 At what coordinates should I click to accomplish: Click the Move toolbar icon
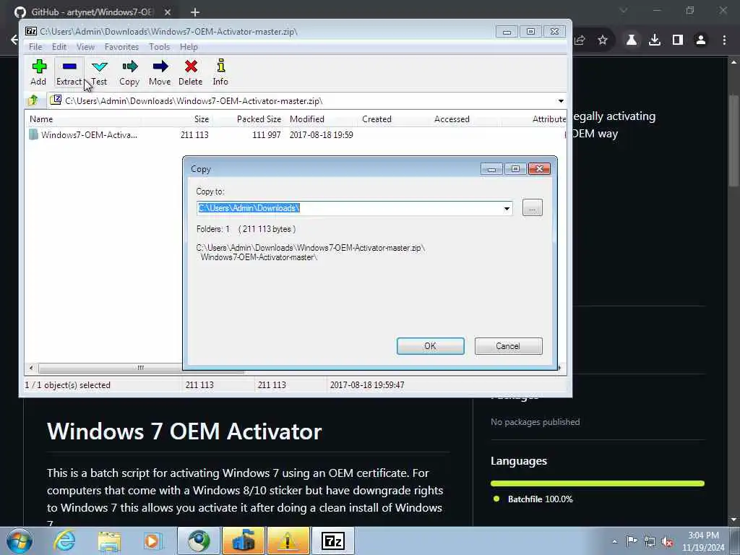(160, 72)
